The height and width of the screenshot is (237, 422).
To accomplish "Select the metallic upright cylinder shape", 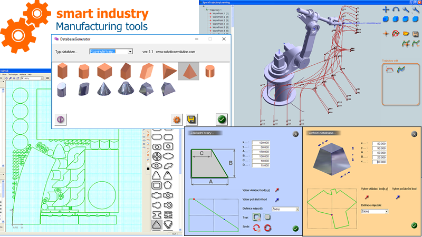I will pyautogui.click(x=62, y=90).
